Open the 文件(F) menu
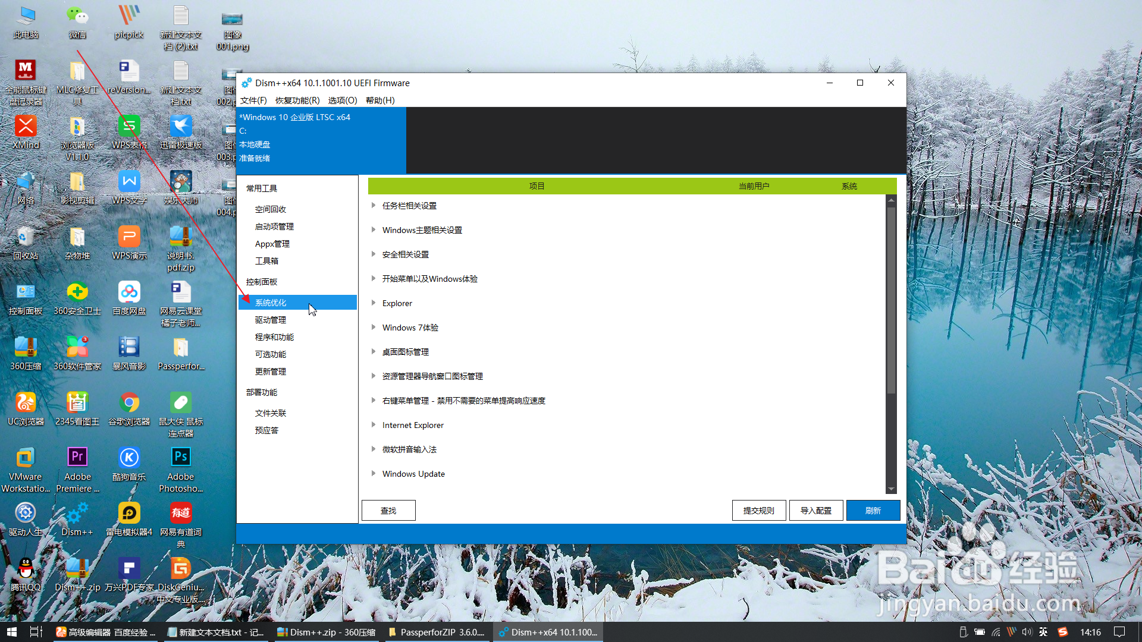The height and width of the screenshot is (642, 1142). 253,100
